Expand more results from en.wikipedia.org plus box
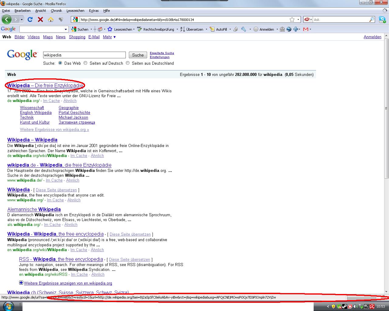This screenshot has width=389, height=311. pyautogui.click(x=21, y=283)
